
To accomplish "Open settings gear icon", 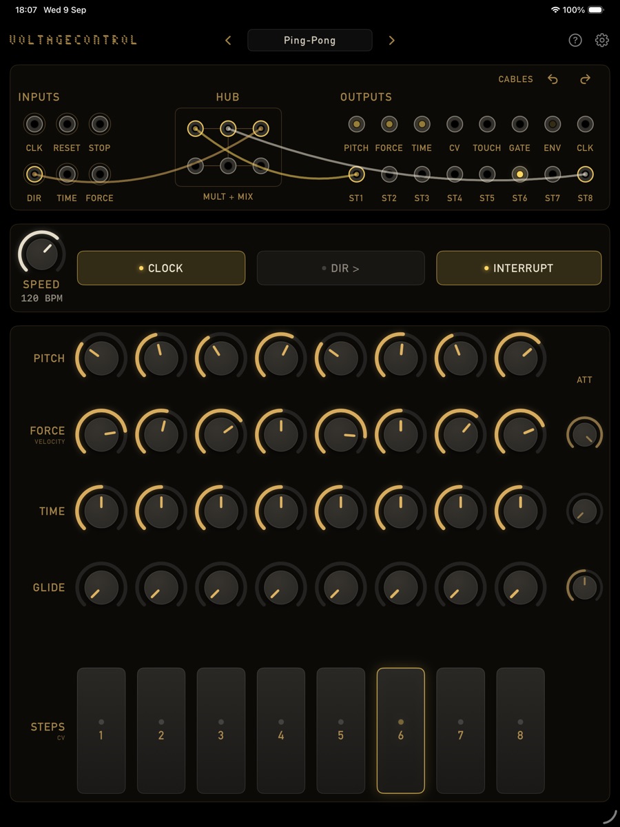I will [x=602, y=41].
